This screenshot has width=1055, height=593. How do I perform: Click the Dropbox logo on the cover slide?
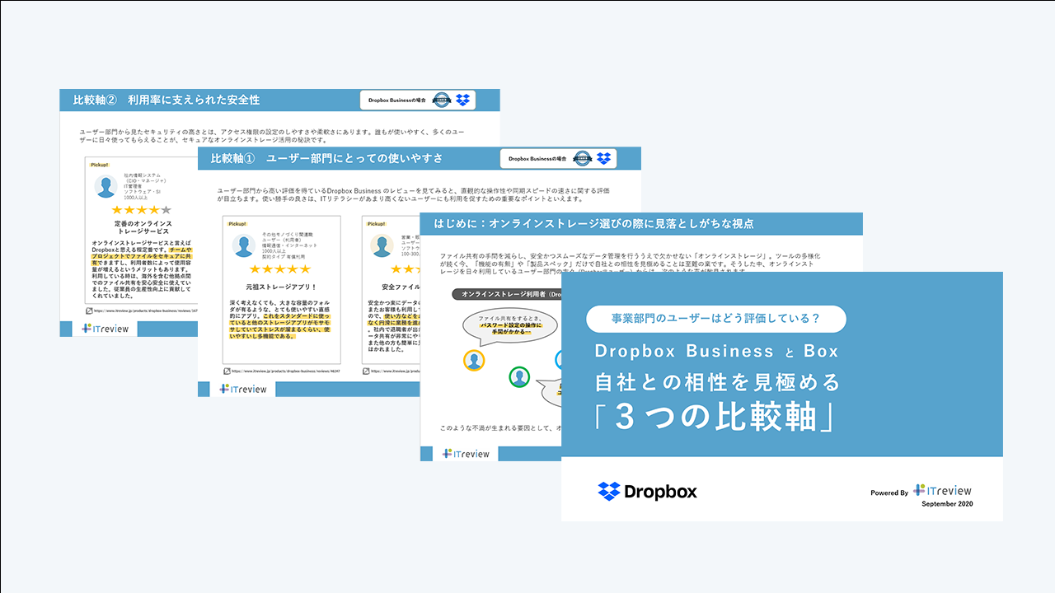(x=647, y=492)
